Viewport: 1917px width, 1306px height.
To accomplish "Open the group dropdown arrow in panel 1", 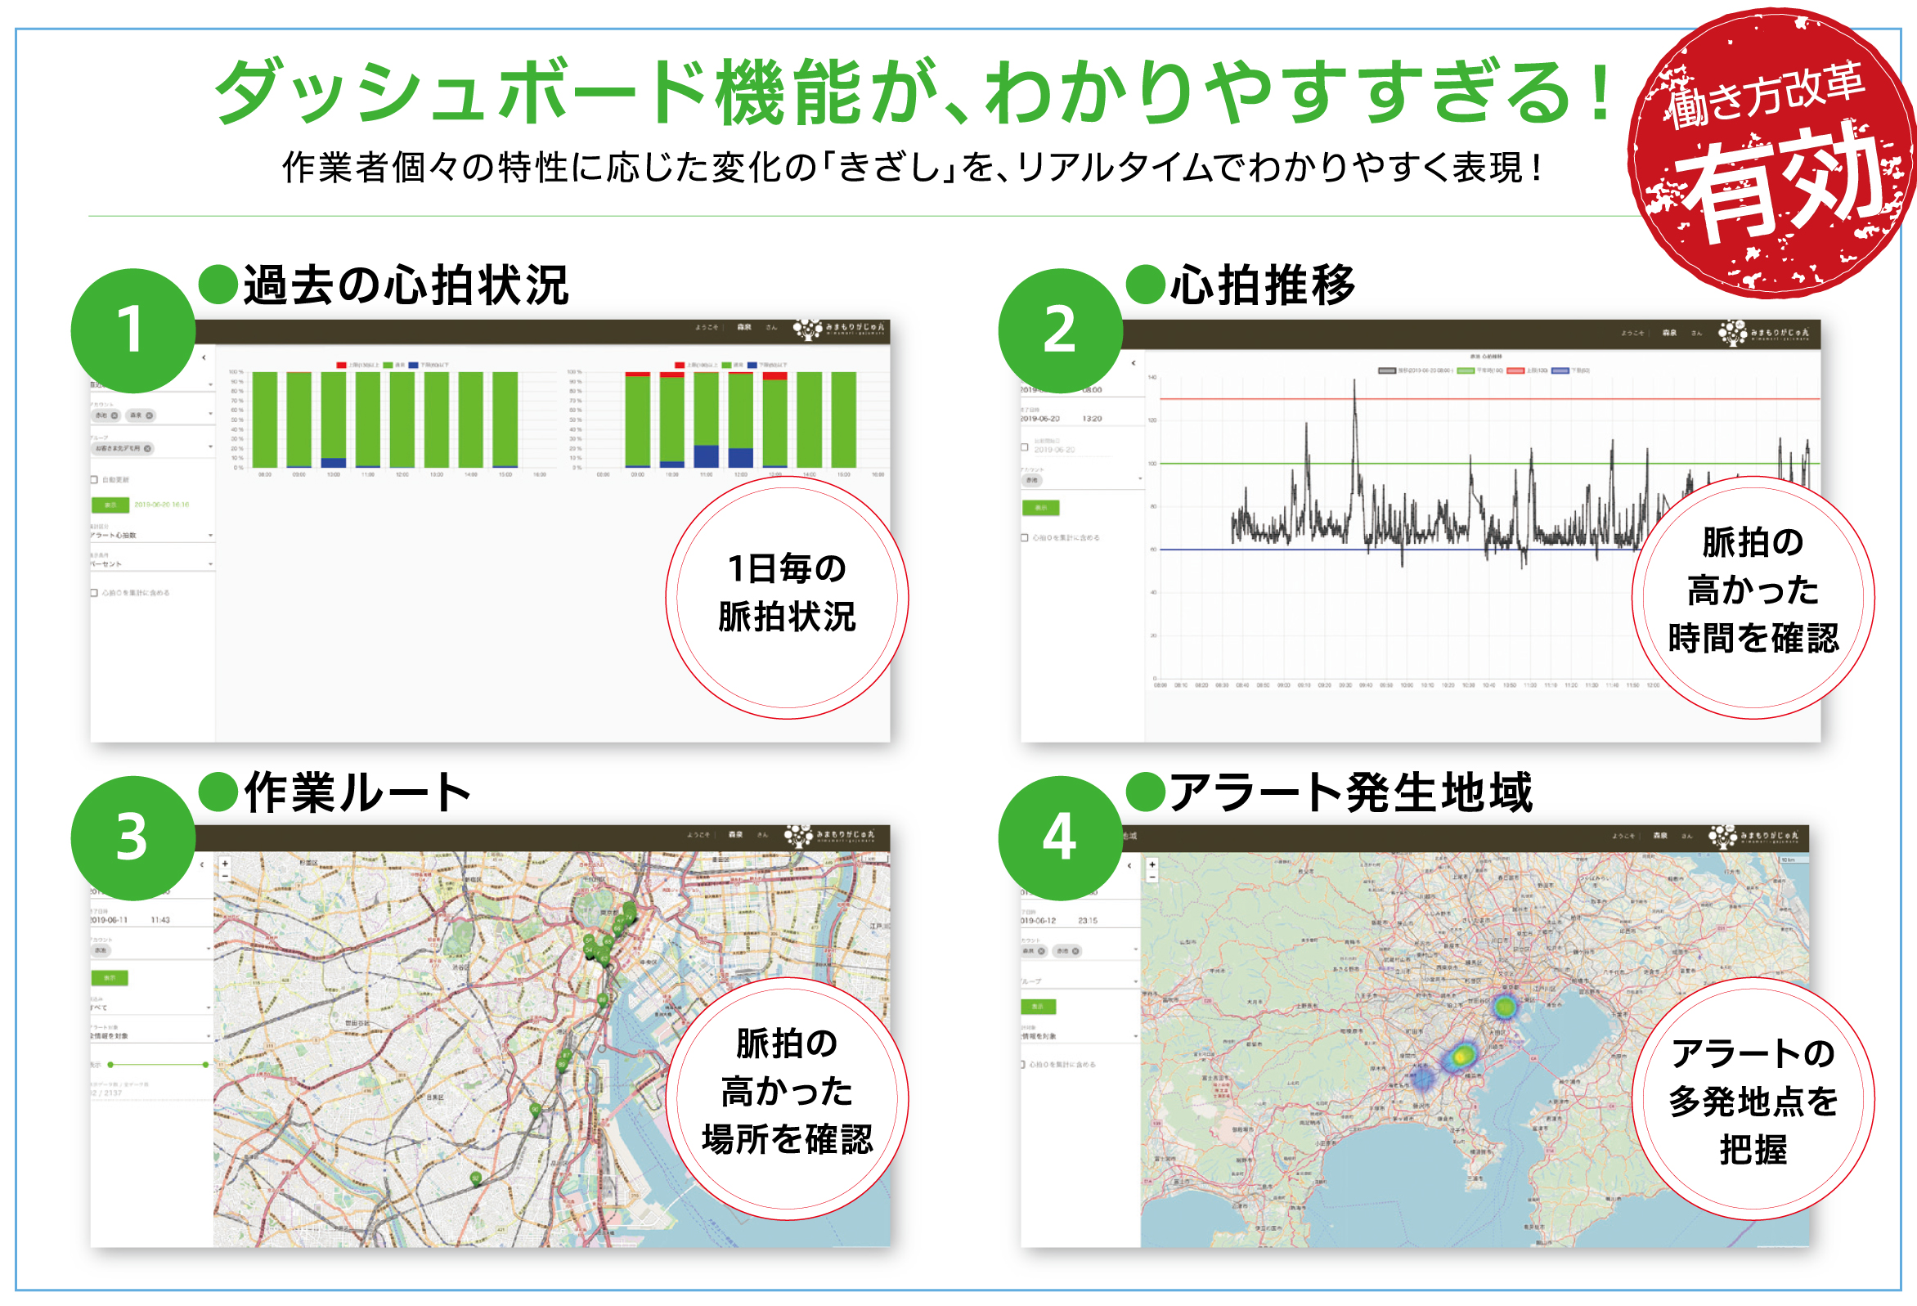I will (210, 447).
